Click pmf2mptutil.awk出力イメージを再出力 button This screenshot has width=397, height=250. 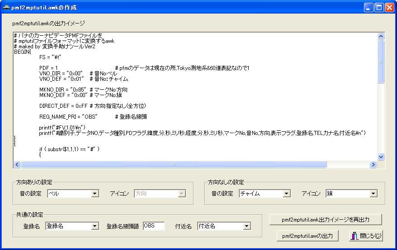(x=326, y=220)
